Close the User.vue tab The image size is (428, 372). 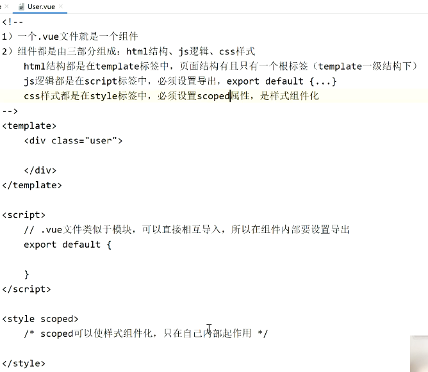click(61, 6)
